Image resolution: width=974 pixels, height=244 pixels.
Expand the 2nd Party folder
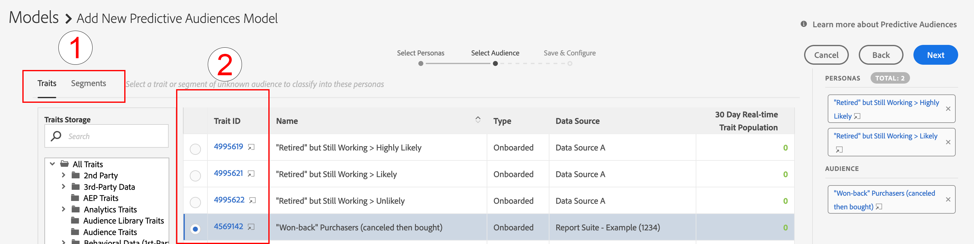[x=64, y=175]
